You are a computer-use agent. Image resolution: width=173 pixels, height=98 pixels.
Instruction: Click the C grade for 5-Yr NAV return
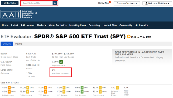[x=100, y=88]
